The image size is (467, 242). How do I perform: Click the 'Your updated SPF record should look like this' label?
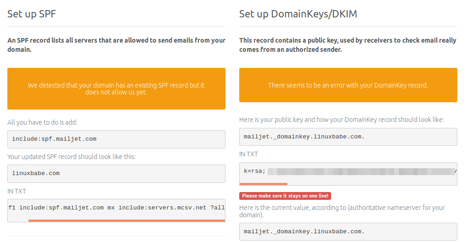click(x=71, y=157)
